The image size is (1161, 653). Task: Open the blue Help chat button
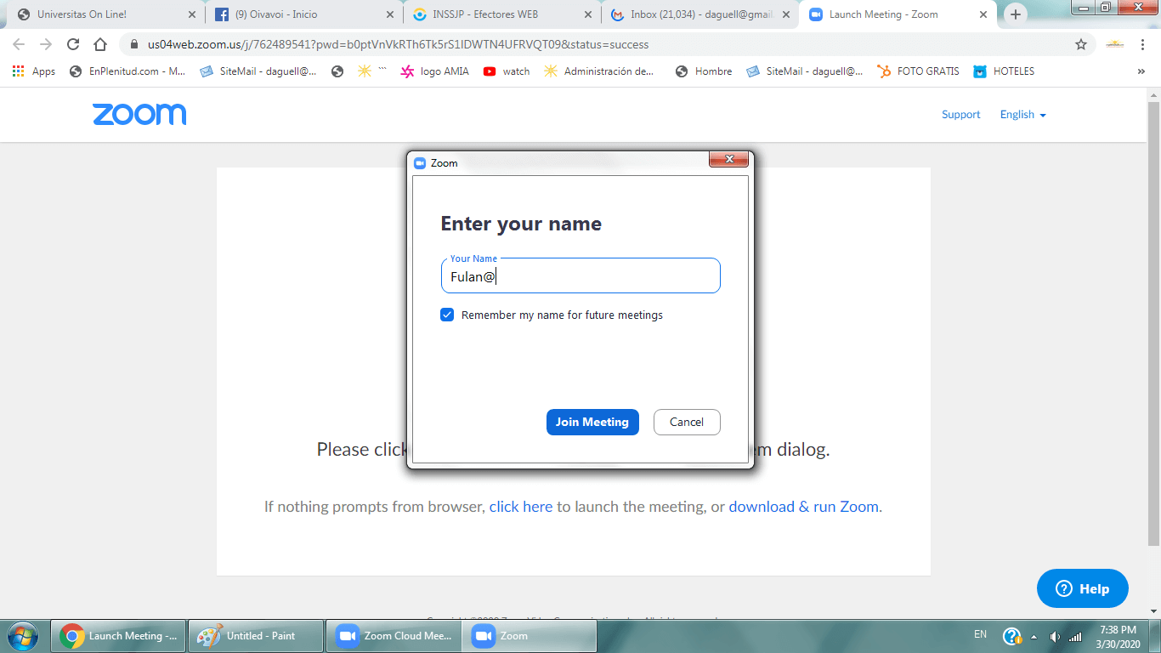click(1082, 588)
